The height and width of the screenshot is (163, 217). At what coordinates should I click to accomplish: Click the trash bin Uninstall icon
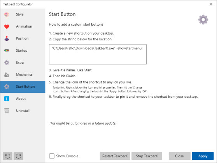pyautogui.click(x=7, y=111)
